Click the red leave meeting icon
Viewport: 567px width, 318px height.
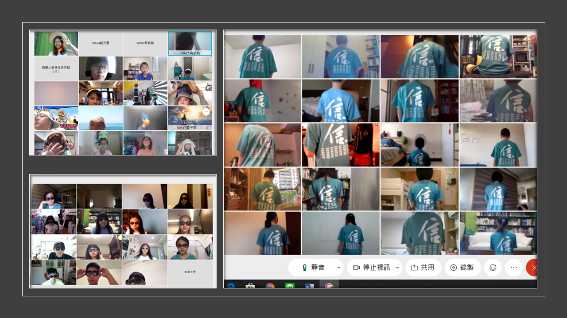[533, 268]
